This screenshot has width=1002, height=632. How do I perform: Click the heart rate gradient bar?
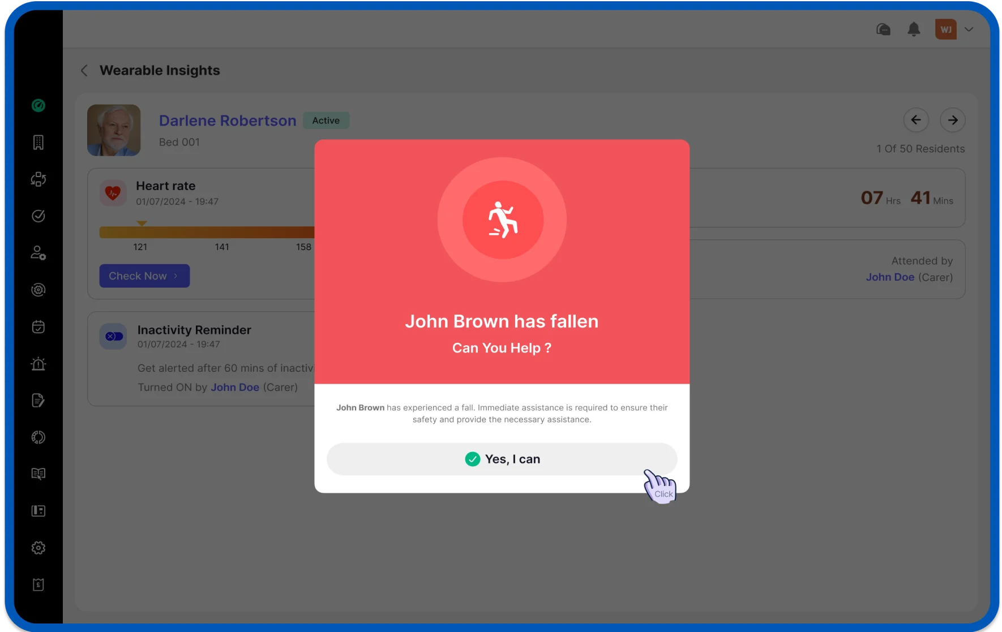[207, 232]
